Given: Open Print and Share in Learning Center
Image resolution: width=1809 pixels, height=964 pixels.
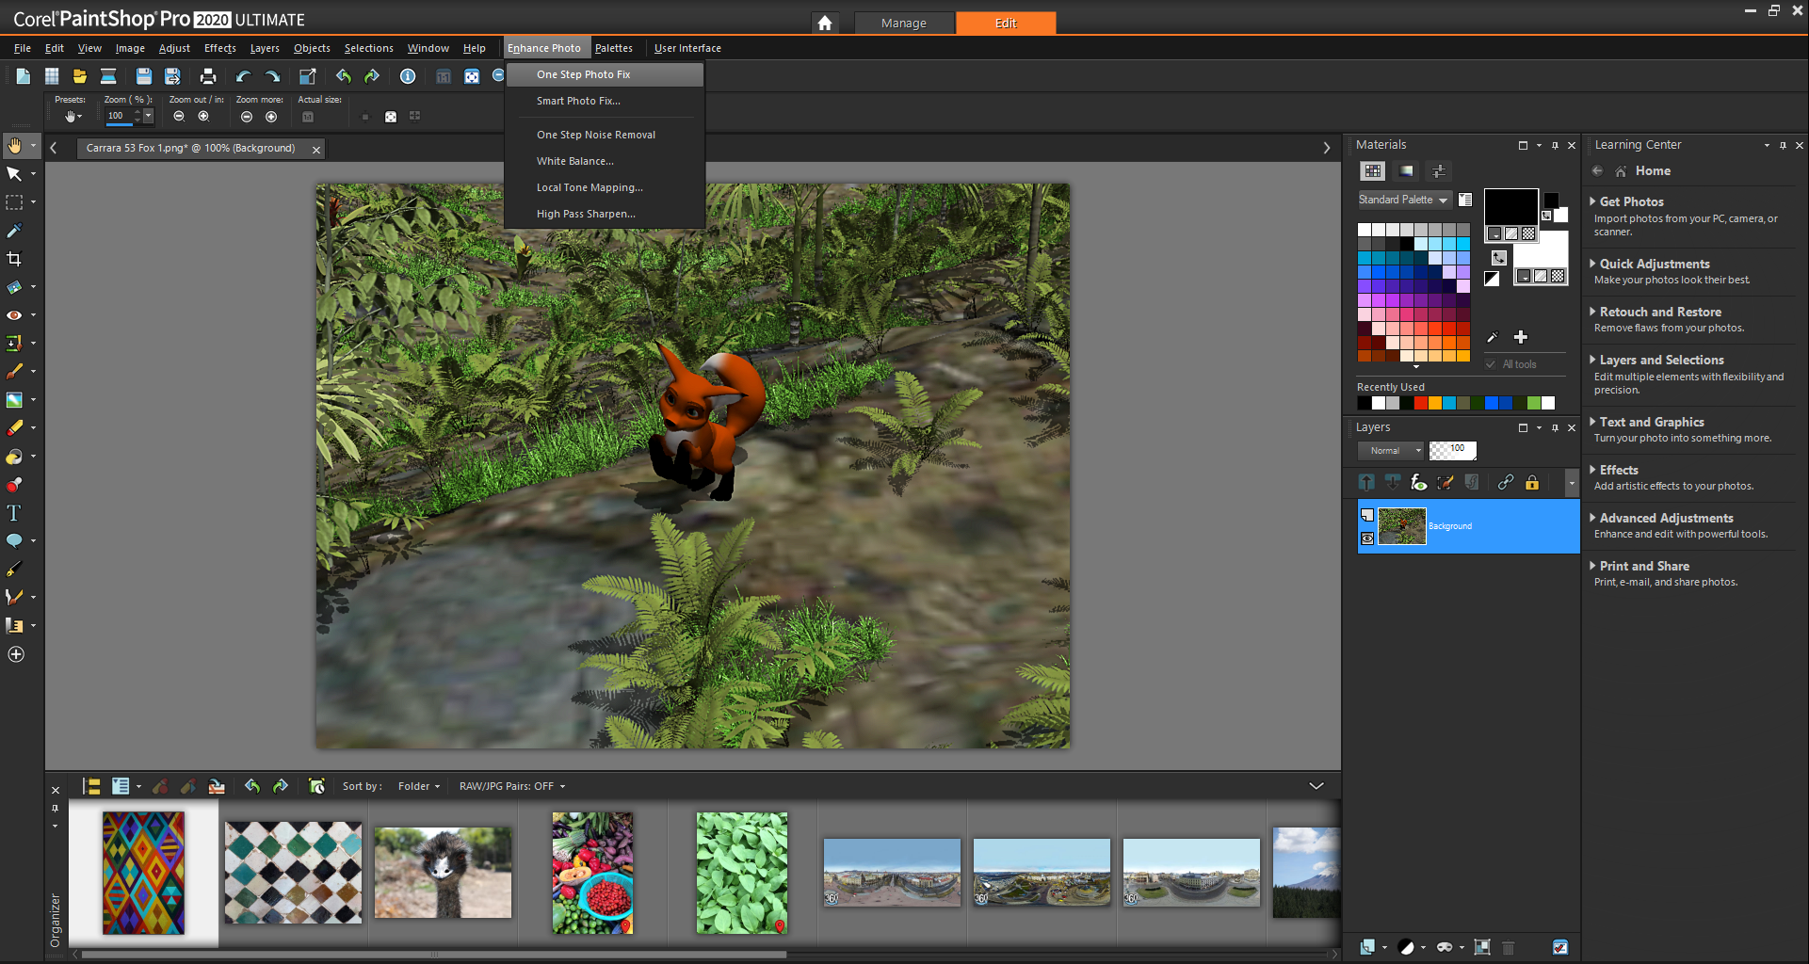Looking at the screenshot, I should pos(1643,566).
